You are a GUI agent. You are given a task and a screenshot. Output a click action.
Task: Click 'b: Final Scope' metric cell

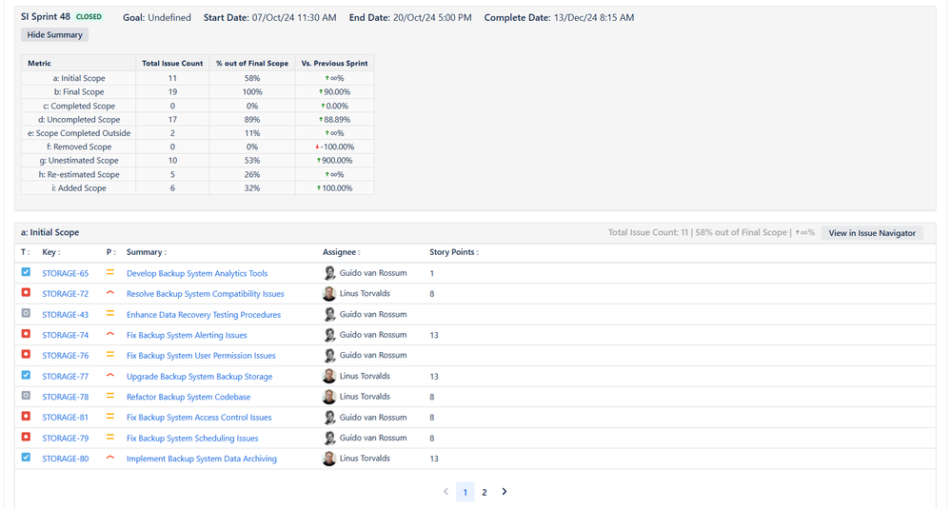point(79,91)
